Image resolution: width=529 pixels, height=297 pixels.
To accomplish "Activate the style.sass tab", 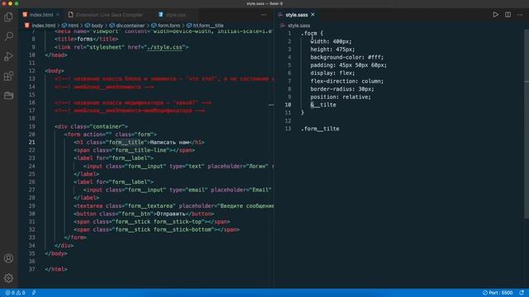I will coord(297,15).
